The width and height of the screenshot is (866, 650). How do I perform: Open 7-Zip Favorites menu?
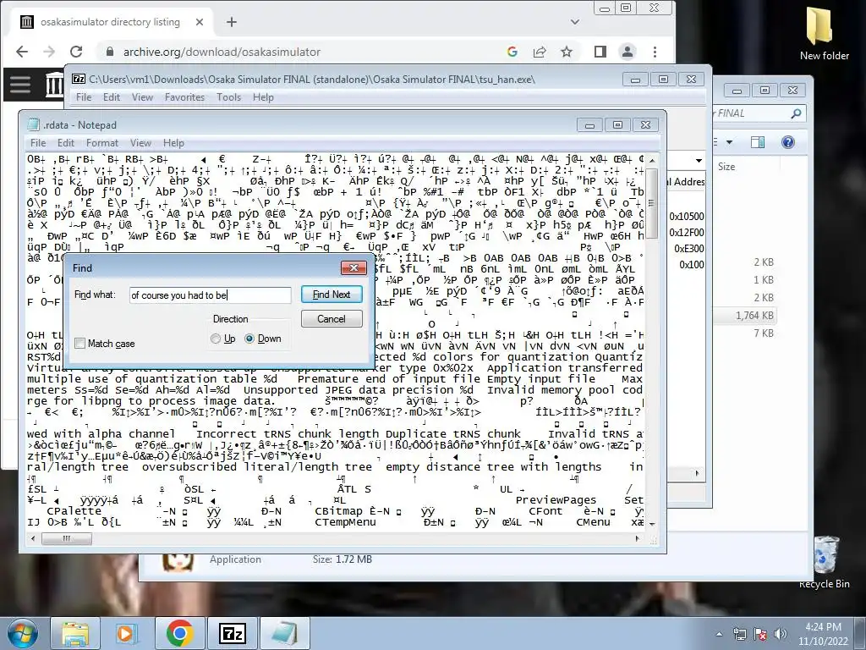[184, 97]
